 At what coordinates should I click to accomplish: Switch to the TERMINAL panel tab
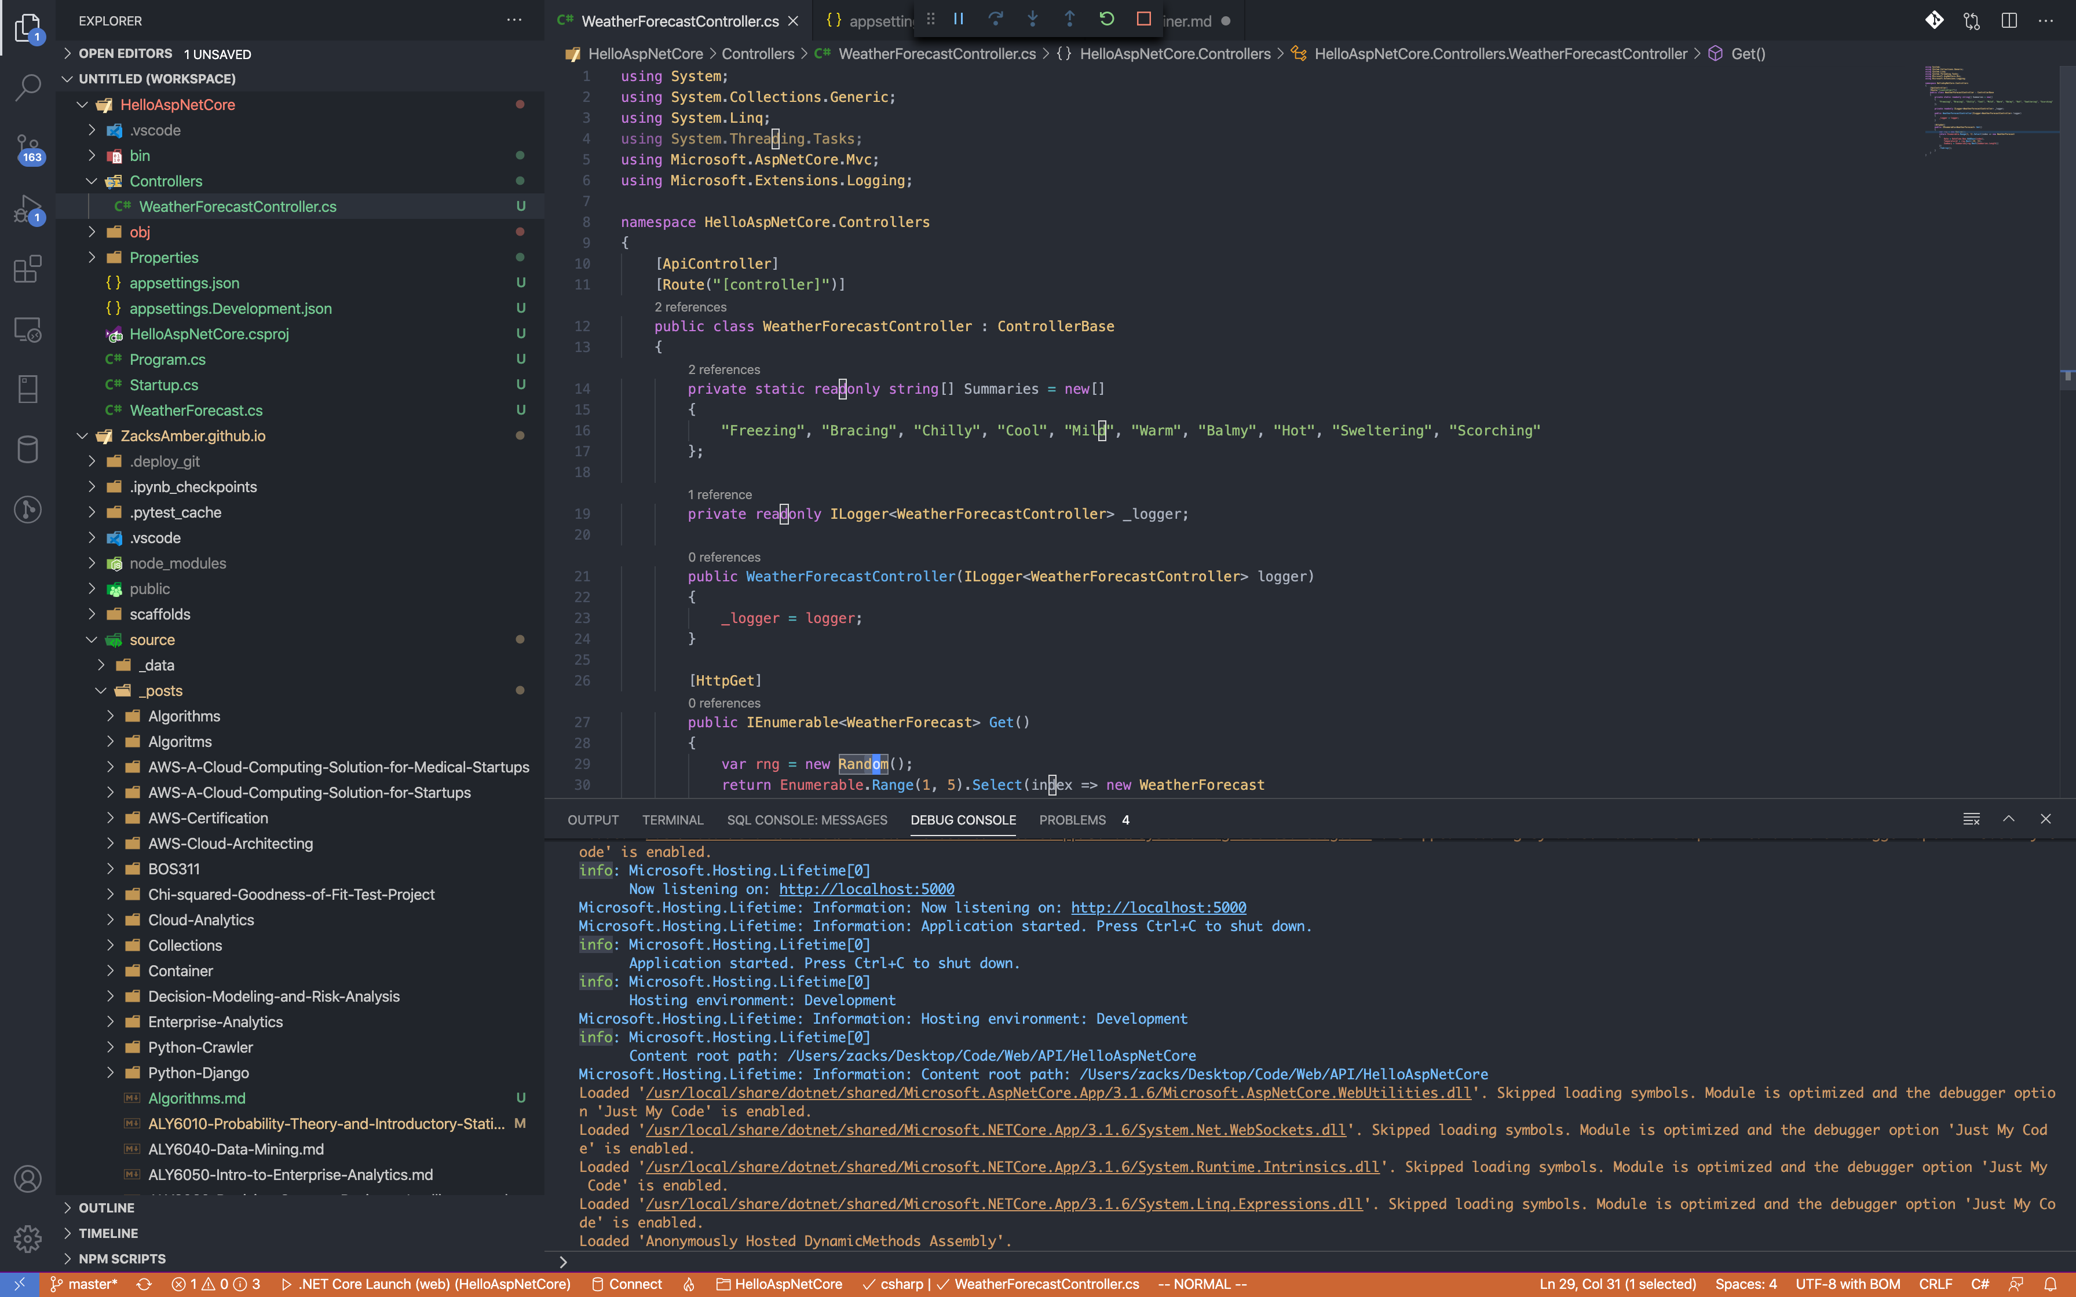click(672, 820)
